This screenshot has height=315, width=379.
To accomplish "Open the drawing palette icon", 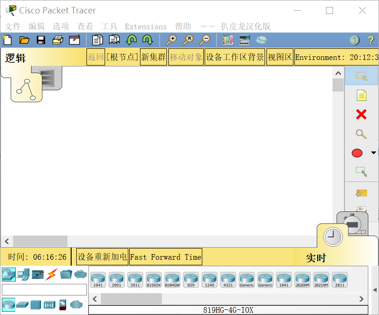I will click(x=228, y=40).
